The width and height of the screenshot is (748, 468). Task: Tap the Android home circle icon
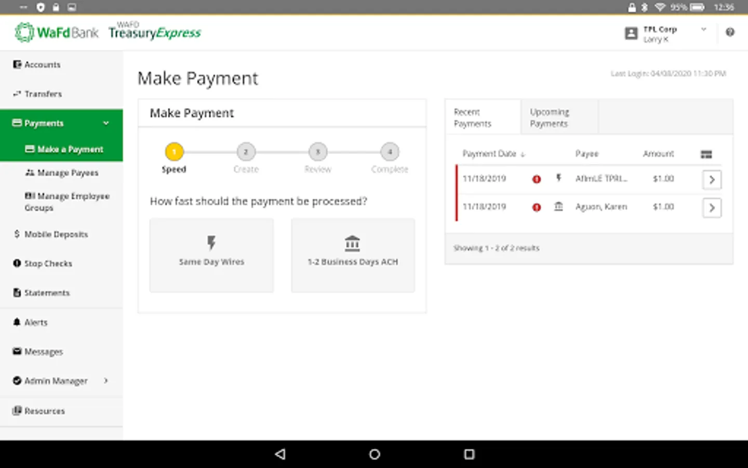pyautogui.click(x=375, y=454)
